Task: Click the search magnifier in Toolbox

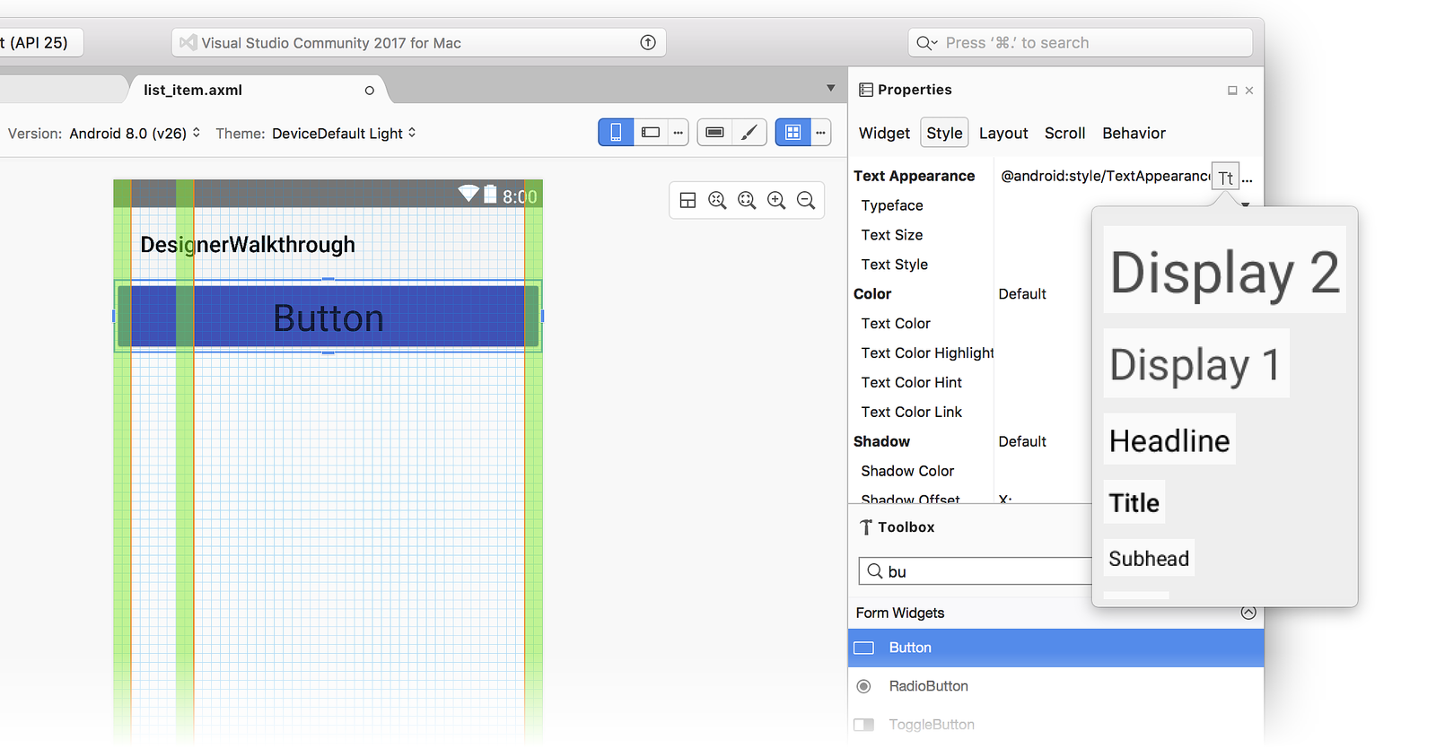Action: [874, 571]
